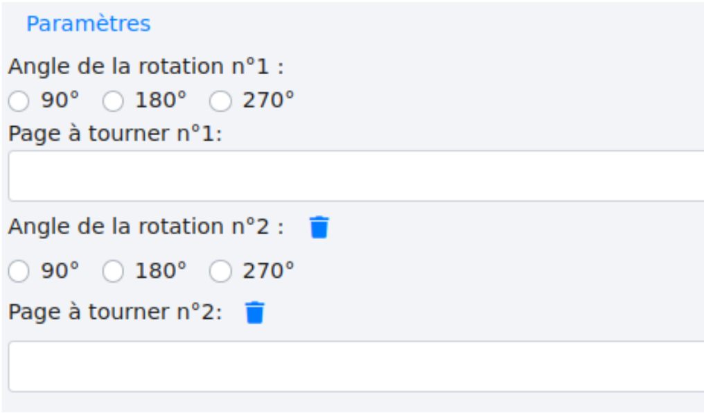Choose 180° radio for rotation n°1

pyautogui.click(x=112, y=102)
